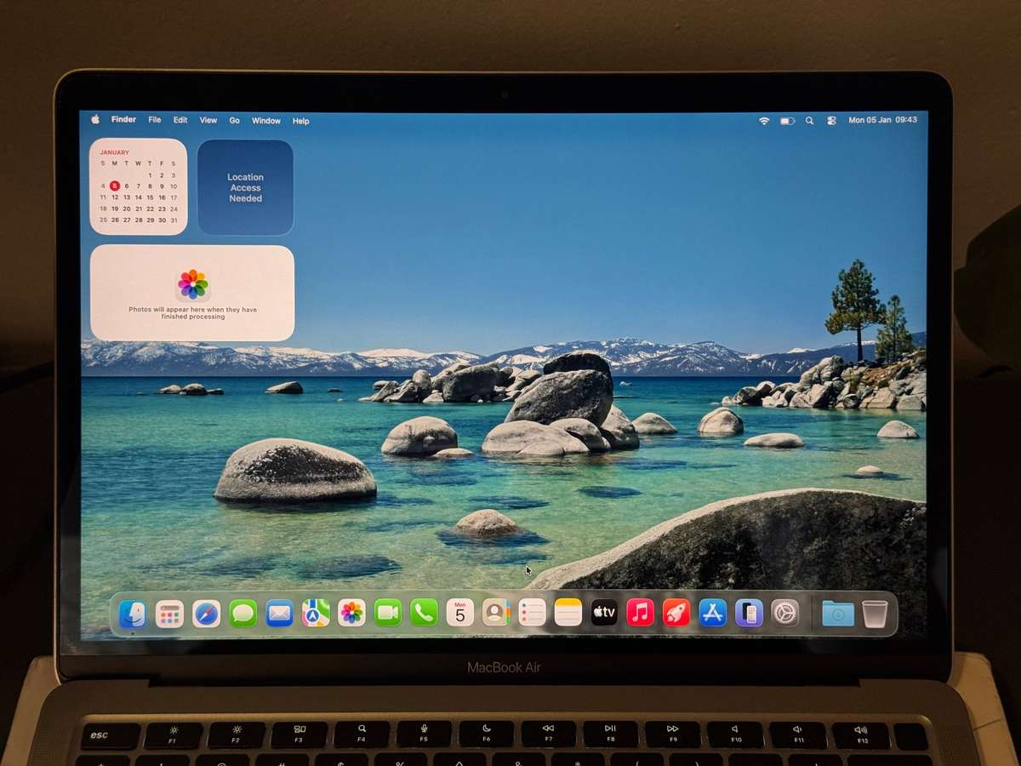1021x766 pixels.
Task: Launch Safari from the Dock
Action: (206, 614)
